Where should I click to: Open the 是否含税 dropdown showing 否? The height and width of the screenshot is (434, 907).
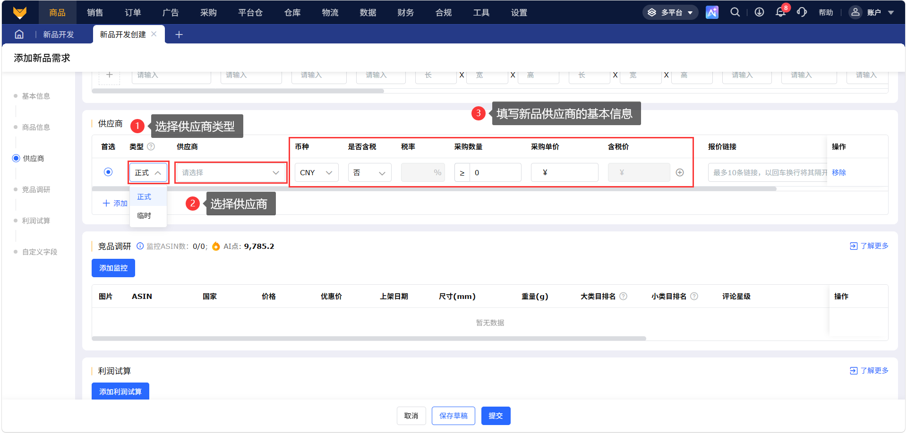[370, 172]
